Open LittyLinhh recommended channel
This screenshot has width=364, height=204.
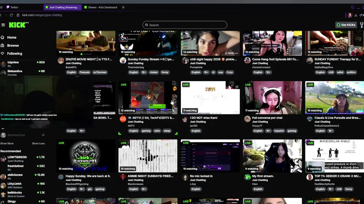coord(23,185)
